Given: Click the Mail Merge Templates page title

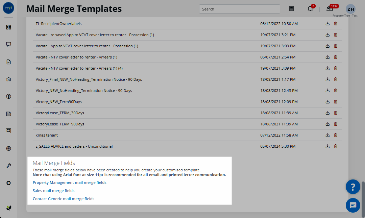Looking at the screenshot, I should [74, 9].
